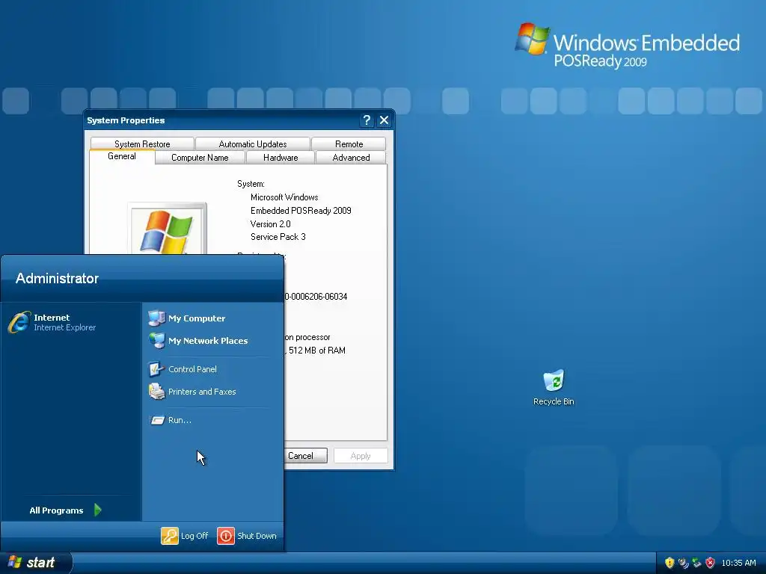Select the General tab

(x=122, y=156)
